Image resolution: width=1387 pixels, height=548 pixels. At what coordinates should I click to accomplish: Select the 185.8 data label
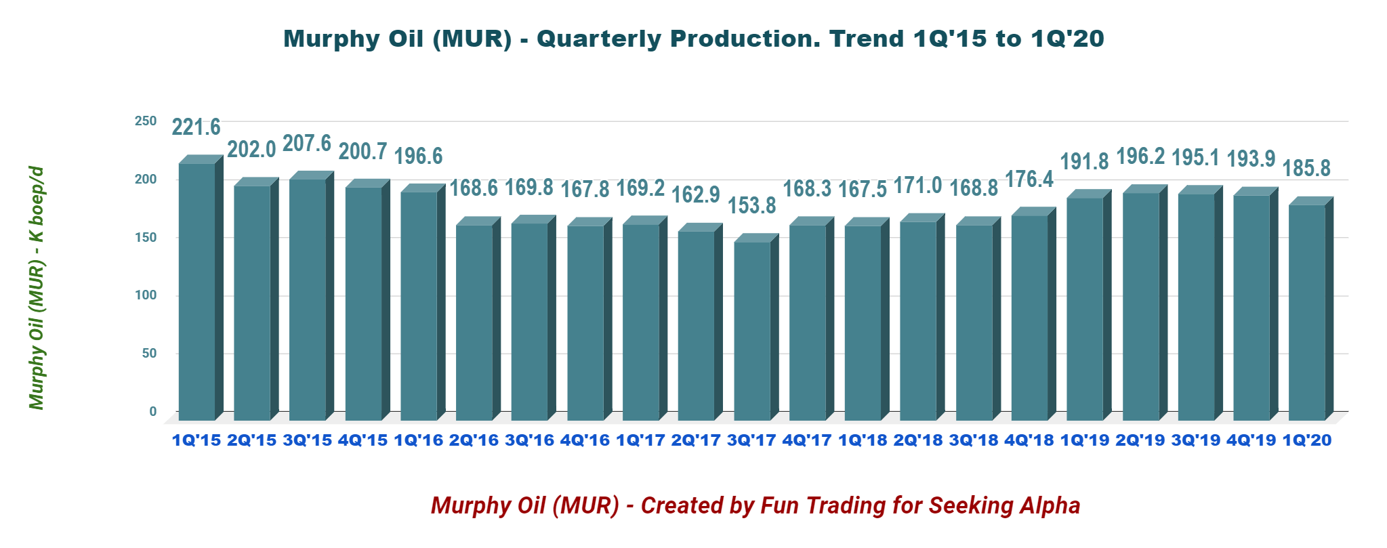[1307, 168]
